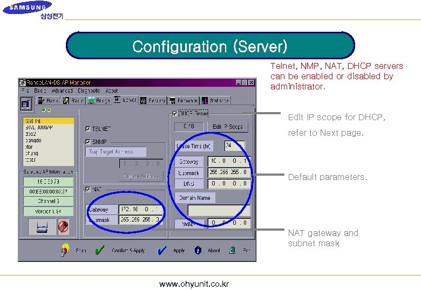Click the DHCP Submask field
The image size is (421, 291).
(x=229, y=172)
